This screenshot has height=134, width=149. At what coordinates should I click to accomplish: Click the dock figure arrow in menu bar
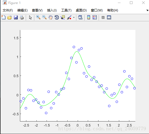(147, 10)
